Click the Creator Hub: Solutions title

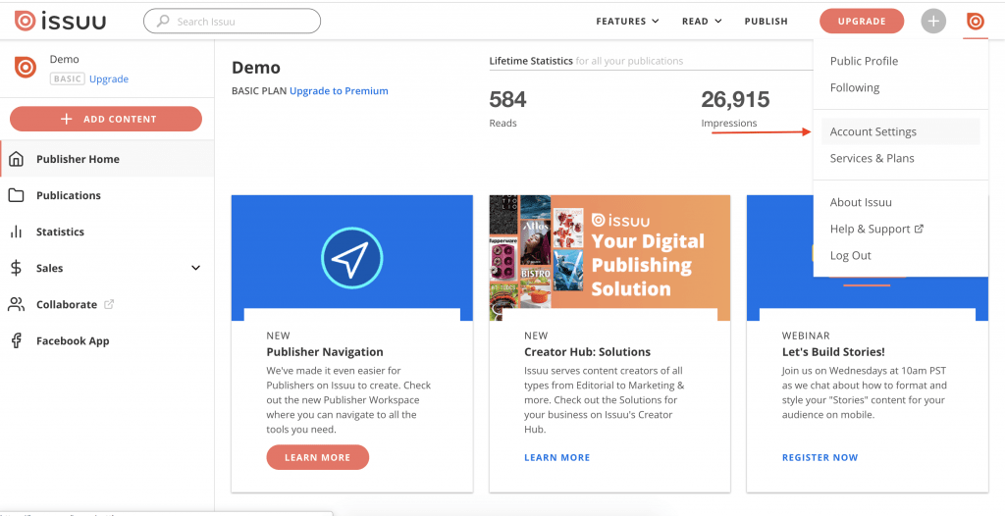pos(587,352)
